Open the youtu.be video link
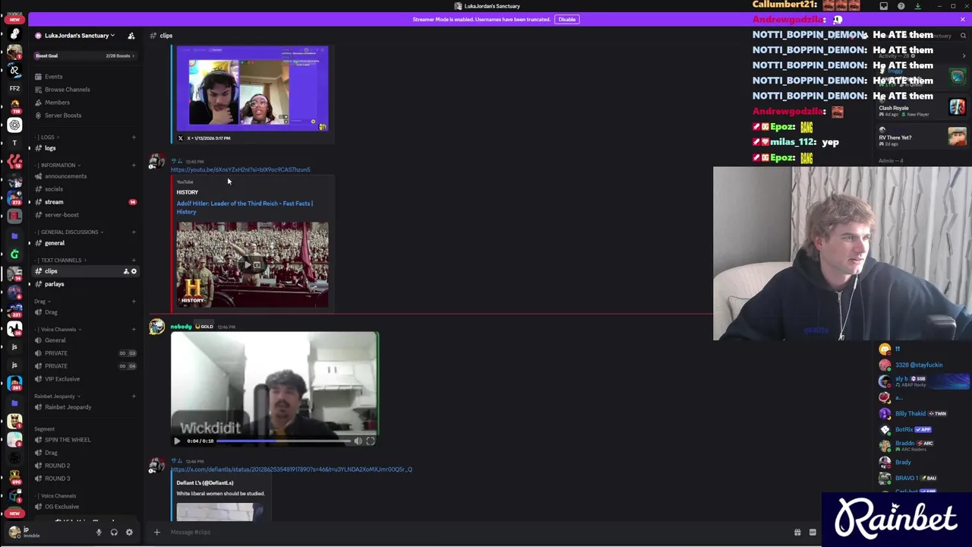This screenshot has width=972, height=547. (240, 170)
